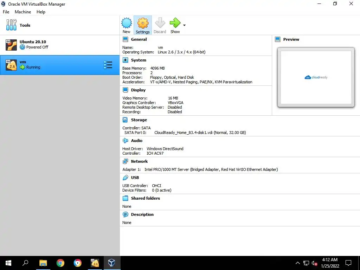Click the green Show arrow icon
Image resolution: width=360 pixels, height=270 pixels.
click(x=175, y=23)
